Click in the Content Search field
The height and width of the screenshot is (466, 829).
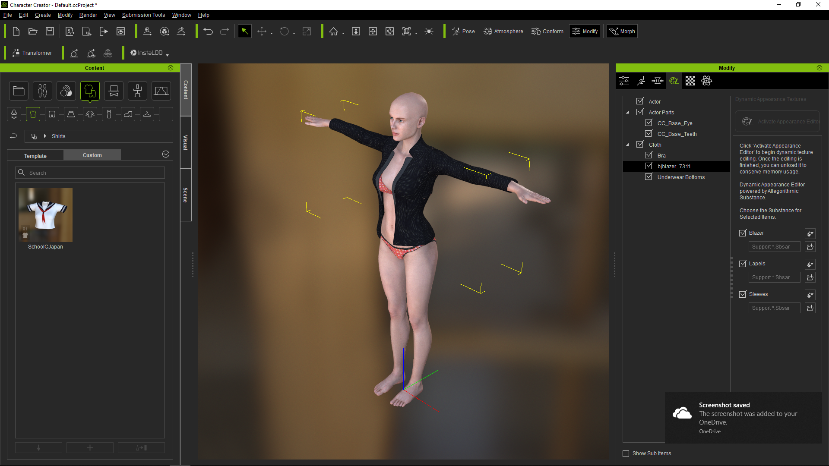90,173
